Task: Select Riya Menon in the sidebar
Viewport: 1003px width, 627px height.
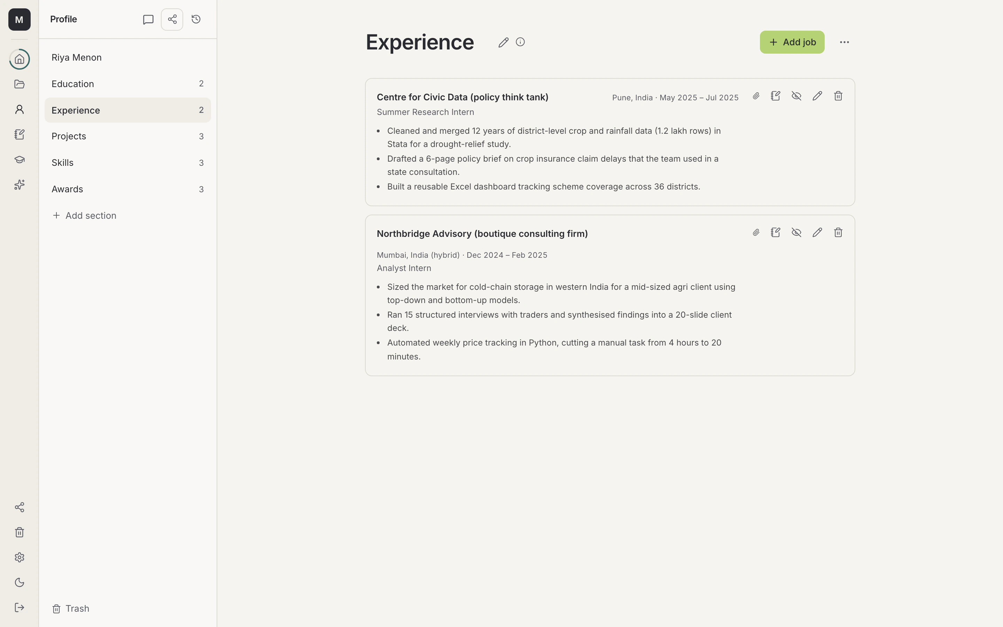Action: click(128, 57)
